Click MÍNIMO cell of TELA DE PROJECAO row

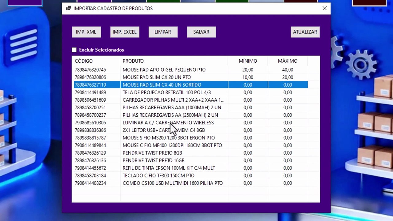(248, 92)
